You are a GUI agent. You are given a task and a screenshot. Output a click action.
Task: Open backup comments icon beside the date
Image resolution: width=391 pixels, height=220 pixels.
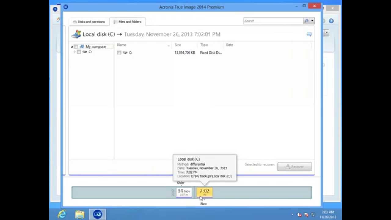309,34
